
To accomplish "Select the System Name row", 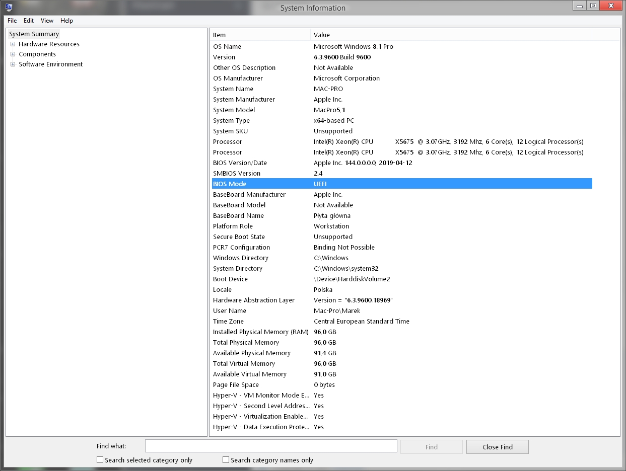I will point(402,89).
